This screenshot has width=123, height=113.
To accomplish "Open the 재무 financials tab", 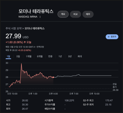I will (88, 14).
